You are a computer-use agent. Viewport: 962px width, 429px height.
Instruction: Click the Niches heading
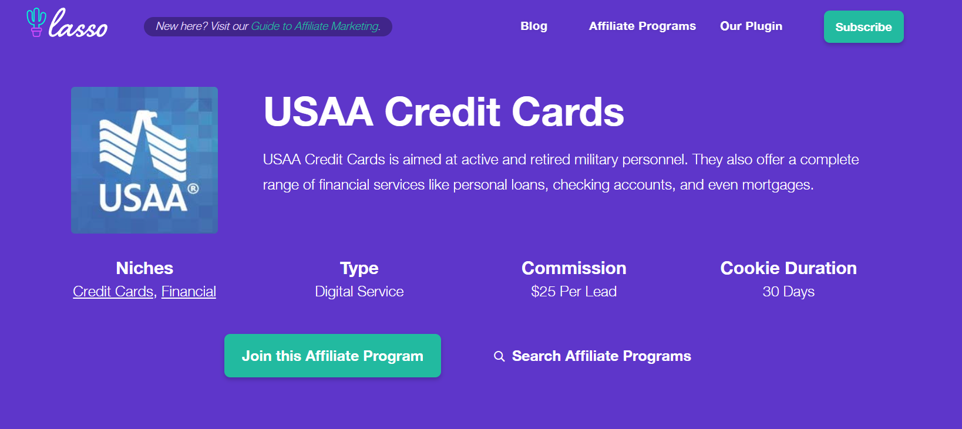[x=144, y=268]
